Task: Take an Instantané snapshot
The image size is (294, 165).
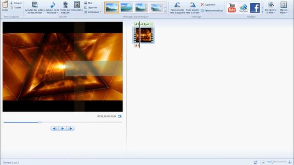Action: [77, 6]
